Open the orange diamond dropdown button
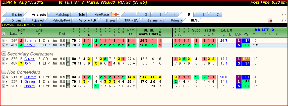 116,14
